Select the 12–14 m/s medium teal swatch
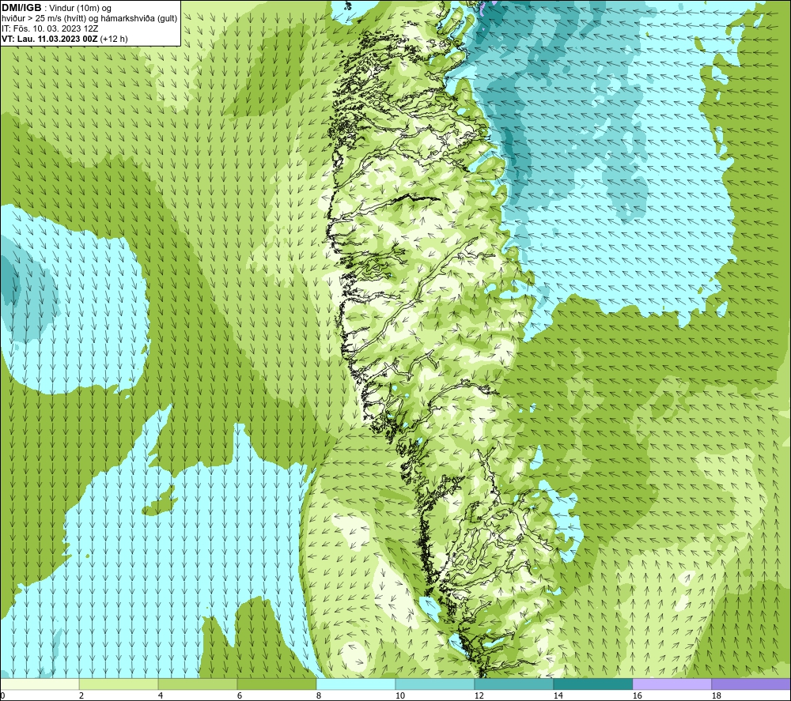Screen dimensions: 791x701 coord(513,684)
